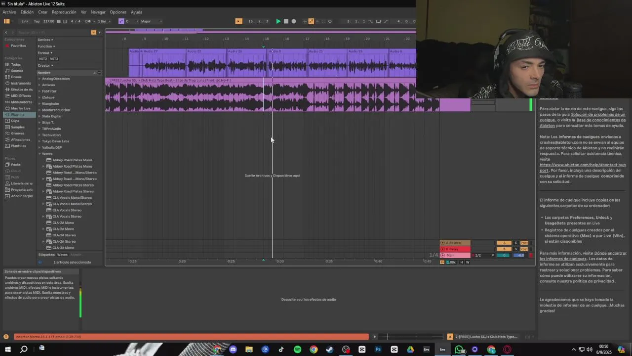Screen dimensions: 632x356
Task: Toggle the purple Scale mode icon
Action: pos(121,21)
